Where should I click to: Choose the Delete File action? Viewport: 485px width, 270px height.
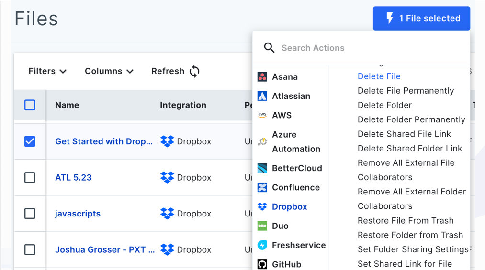tap(379, 76)
